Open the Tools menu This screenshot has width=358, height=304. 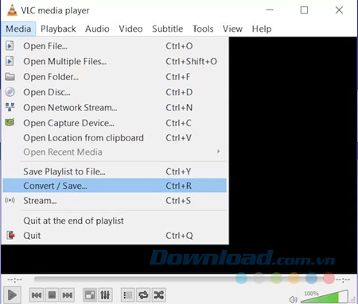(203, 29)
